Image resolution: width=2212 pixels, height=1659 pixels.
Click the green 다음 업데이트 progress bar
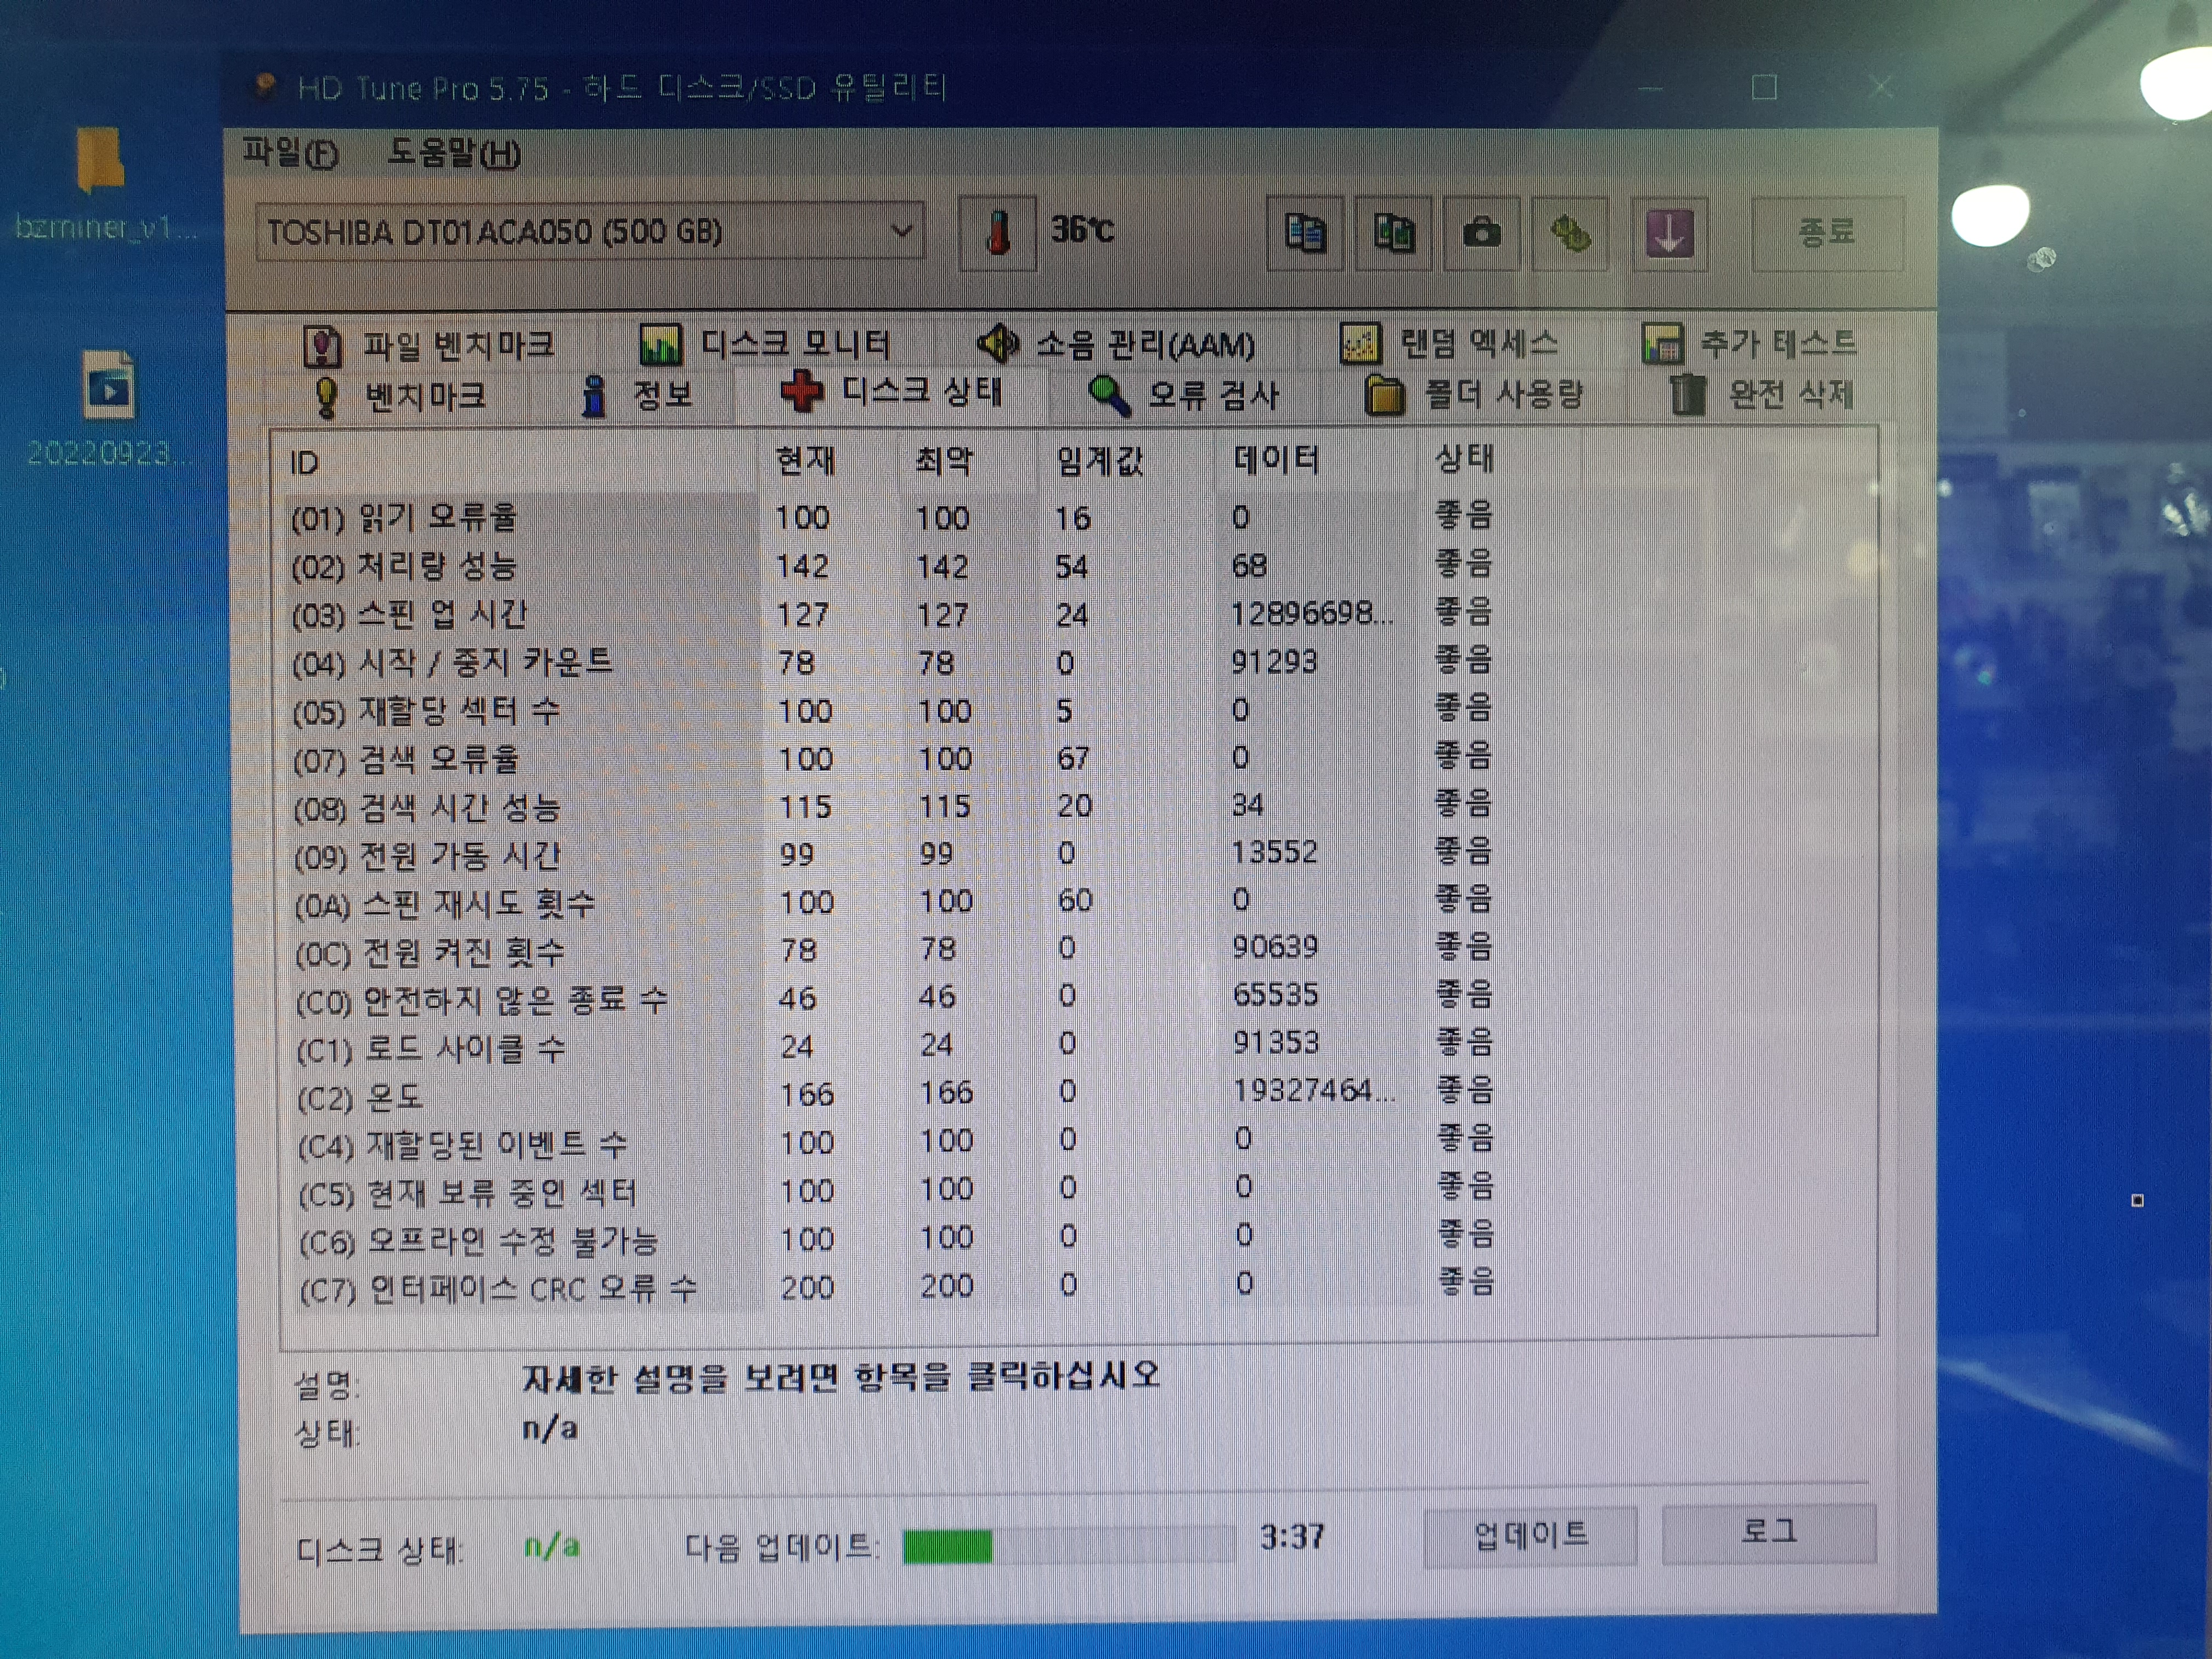[x=1068, y=1546]
